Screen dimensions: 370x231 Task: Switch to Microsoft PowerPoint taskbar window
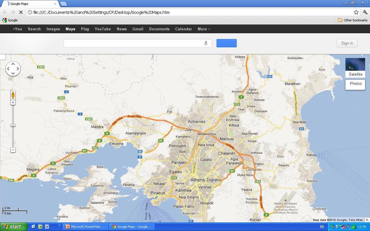[86, 227]
